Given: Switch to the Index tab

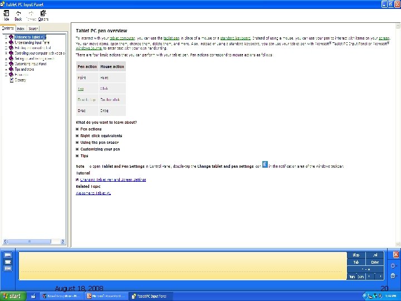Looking at the screenshot, I should pos(21,28).
